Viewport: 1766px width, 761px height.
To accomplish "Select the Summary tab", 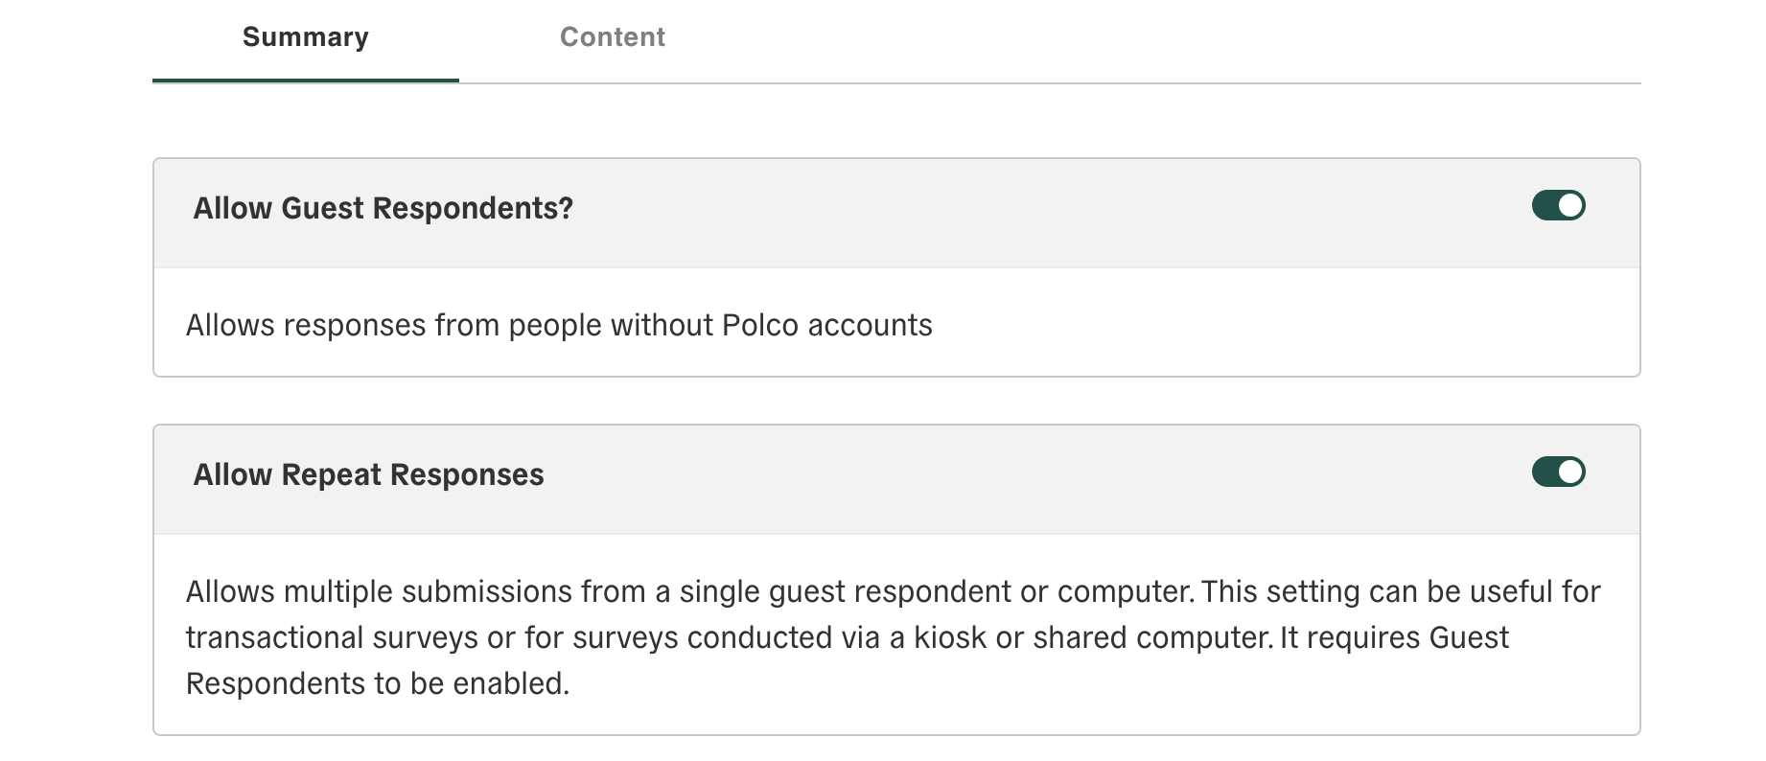I will (305, 37).
